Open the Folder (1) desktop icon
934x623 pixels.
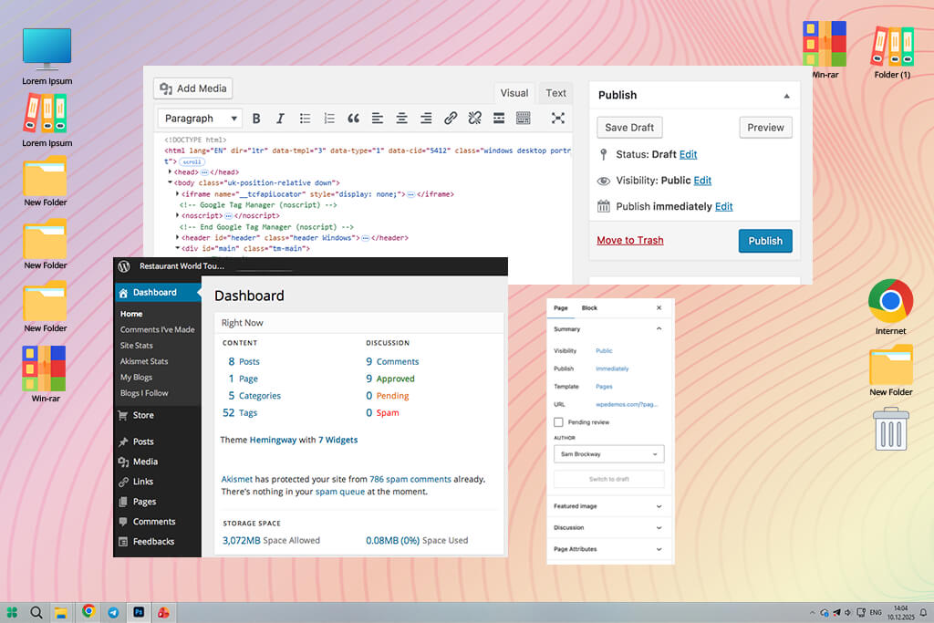pyautogui.click(x=892, y=52)
